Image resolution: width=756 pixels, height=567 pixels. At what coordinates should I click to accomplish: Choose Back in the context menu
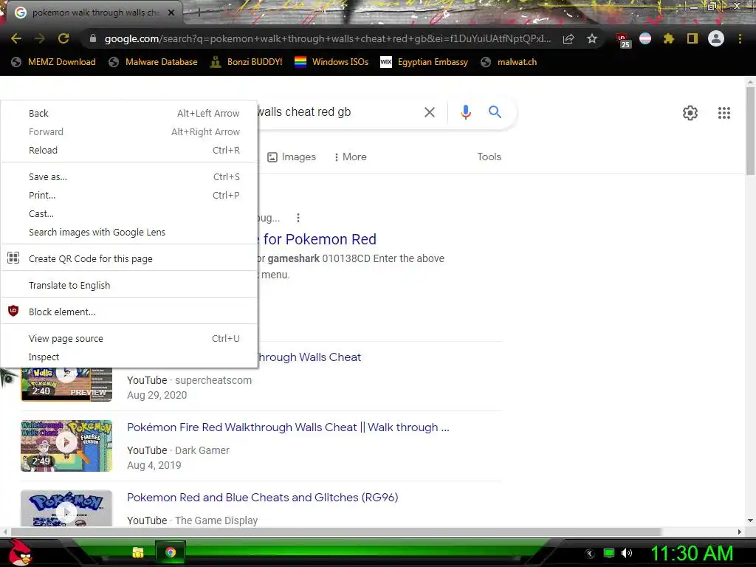point(129,113)
